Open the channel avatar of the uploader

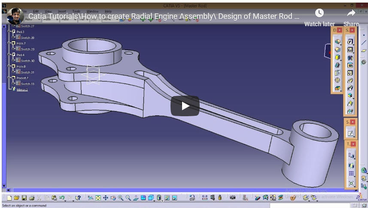(x=15, y=16)
